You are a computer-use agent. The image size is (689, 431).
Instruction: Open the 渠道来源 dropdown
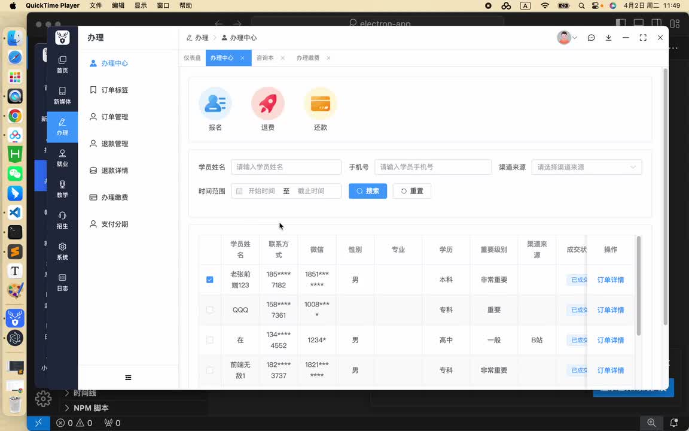587,167
